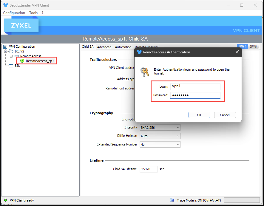The width and height of the screenshot is (264, 206).
Task: Click the RemoteAccess Authentication dialog title icon
Action: click(139, 52)
